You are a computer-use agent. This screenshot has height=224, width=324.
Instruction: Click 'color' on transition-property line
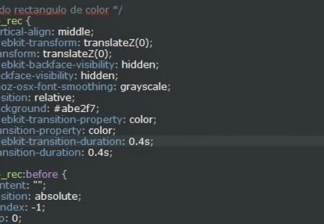point(100,131)
